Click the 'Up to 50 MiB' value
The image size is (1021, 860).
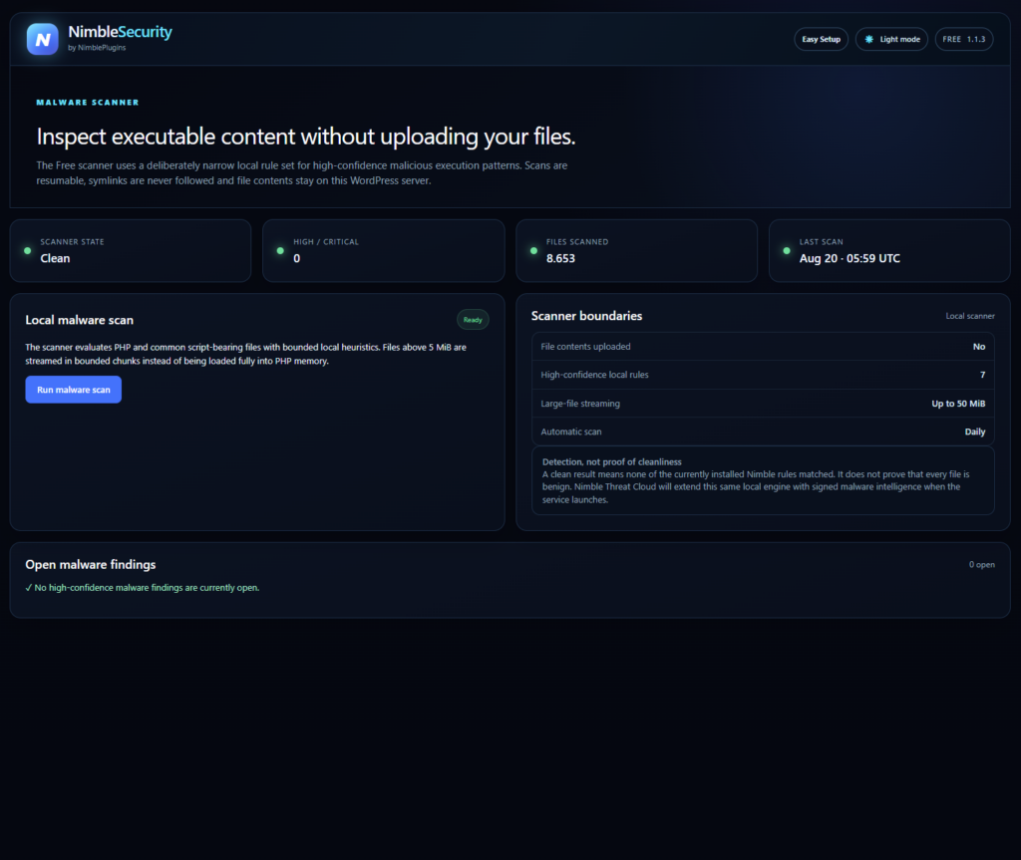958,404
